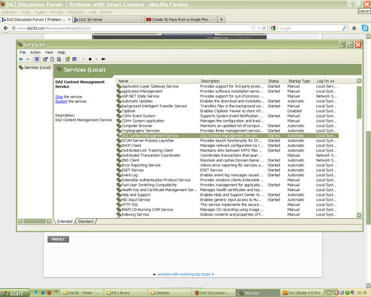Click into the Google search field

pos(310,28)
